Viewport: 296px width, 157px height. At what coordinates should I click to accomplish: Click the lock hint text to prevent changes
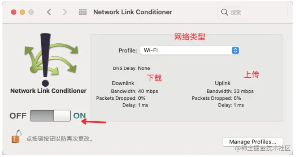(60, 139)
